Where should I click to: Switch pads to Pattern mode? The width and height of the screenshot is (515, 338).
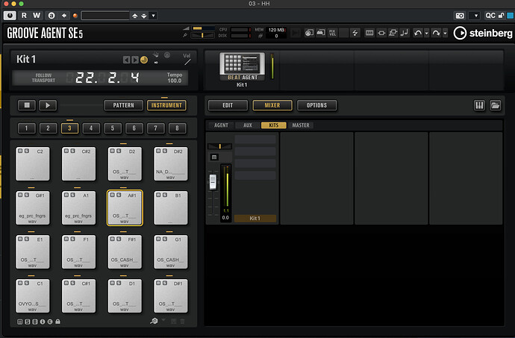pos(123,105)
